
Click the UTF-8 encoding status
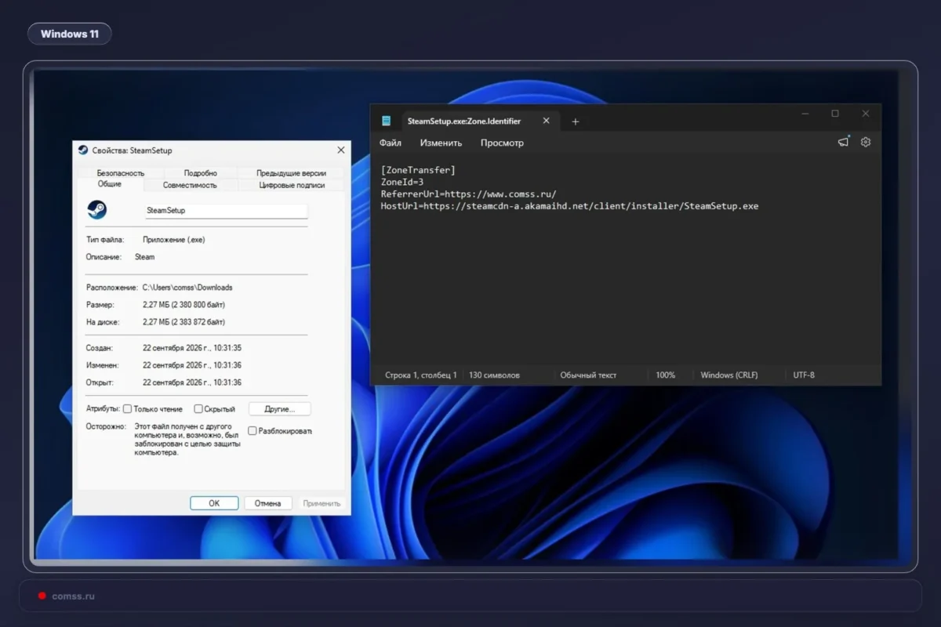[804, 375]
